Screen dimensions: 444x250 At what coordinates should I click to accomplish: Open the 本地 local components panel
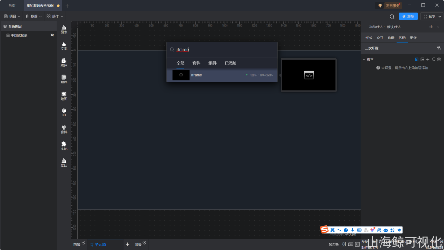point(64,146)
